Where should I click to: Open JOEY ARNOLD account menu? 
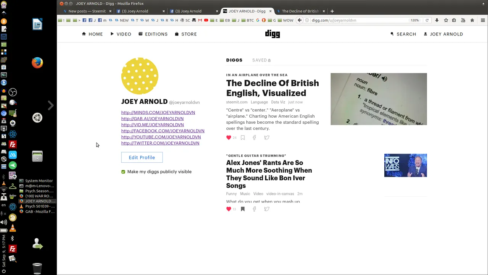[x=443, y=34]
